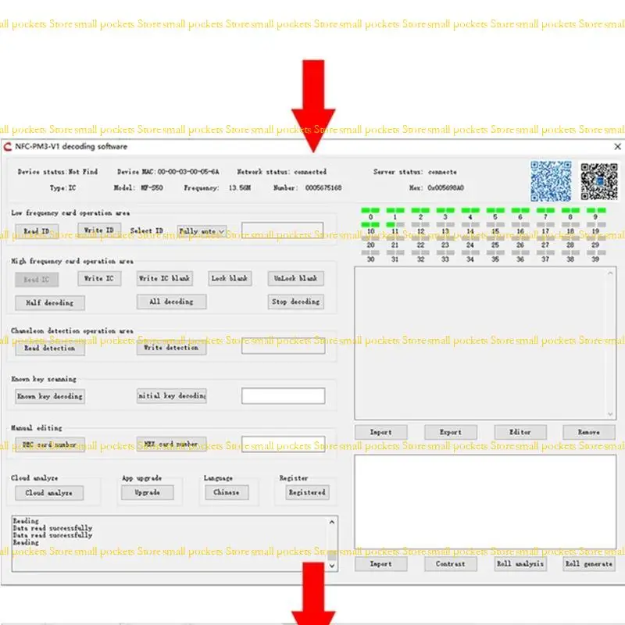This screenshot has height=625, width=625.
Task: Click the upper Import button beside Export
Action: (381, 432)
